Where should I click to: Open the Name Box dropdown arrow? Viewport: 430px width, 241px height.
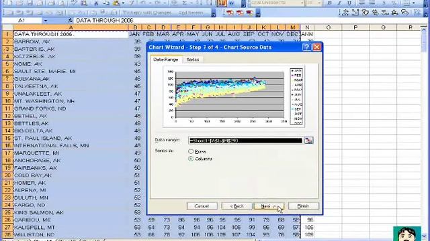click(x=46, y=21)
